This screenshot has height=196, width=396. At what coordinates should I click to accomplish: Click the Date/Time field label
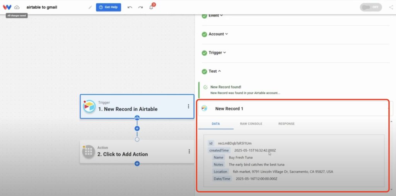(x=222, y=179)
